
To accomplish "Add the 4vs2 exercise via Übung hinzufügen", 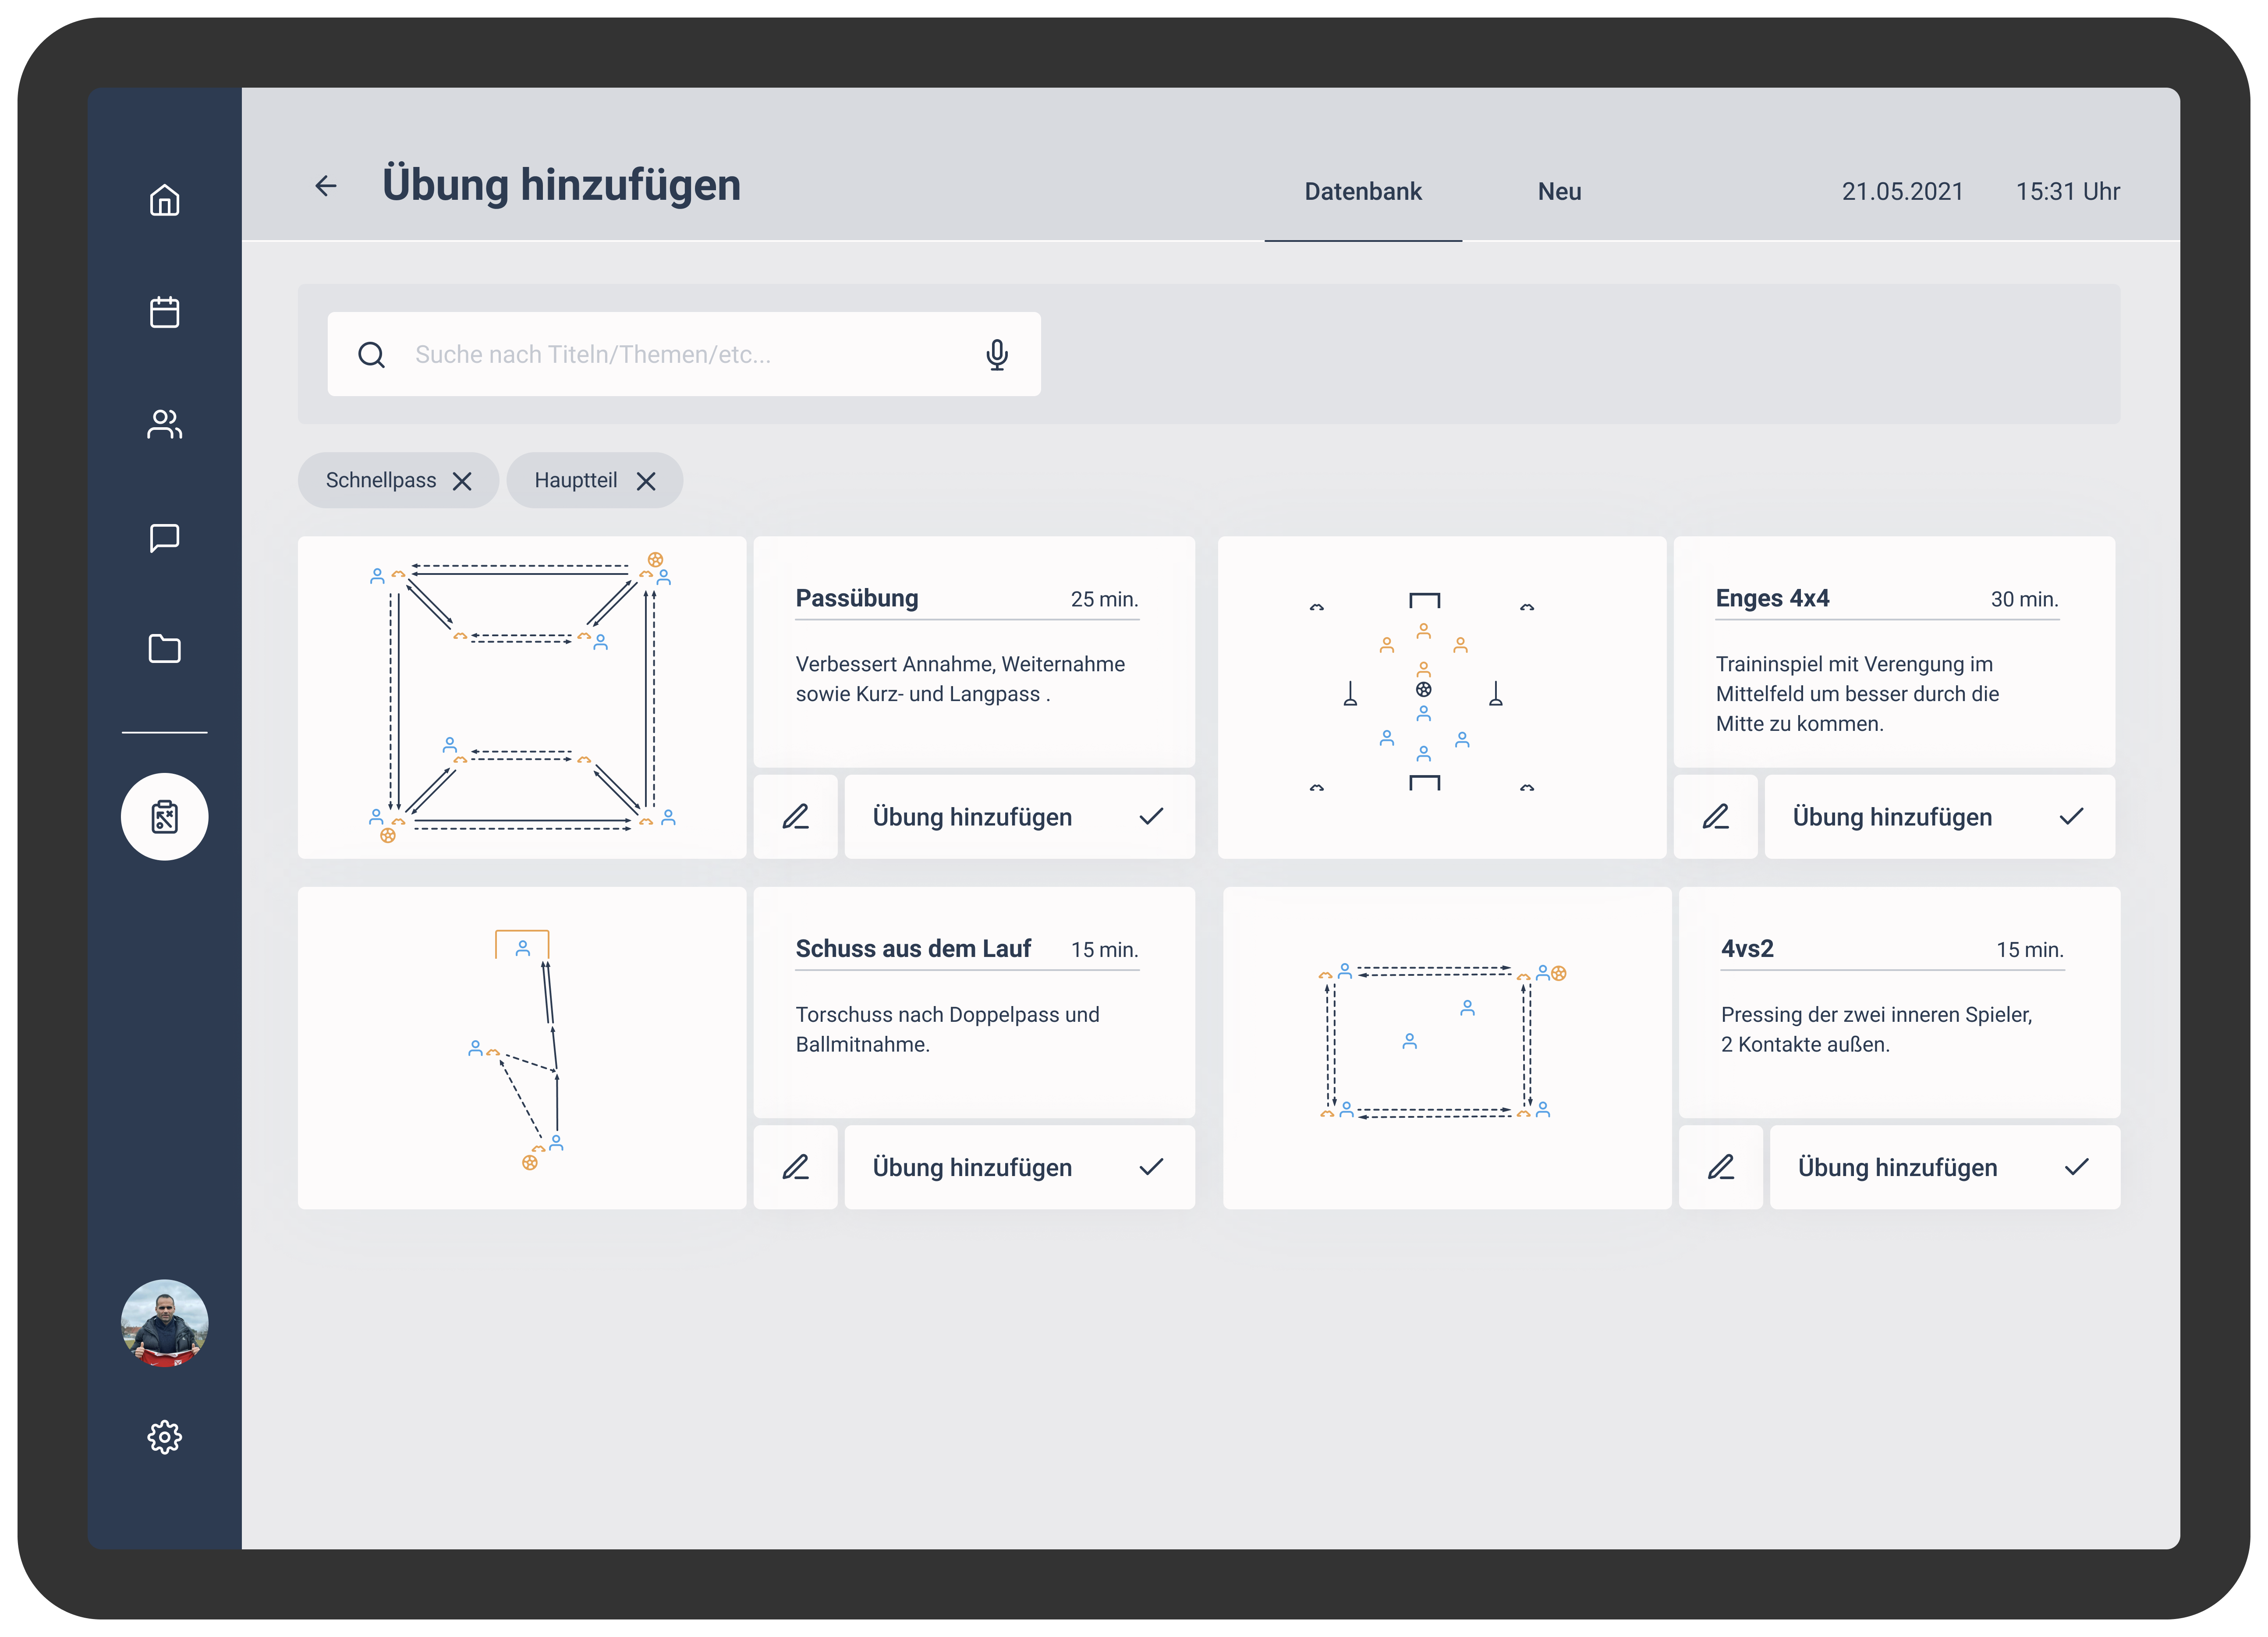I will coord(1945,1167).
